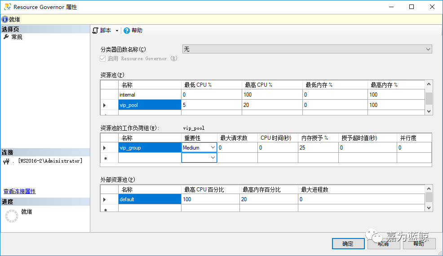Click the 确定 button
Image resolution: width=443 pixels, height=256 pixels.
coord(348,243)
